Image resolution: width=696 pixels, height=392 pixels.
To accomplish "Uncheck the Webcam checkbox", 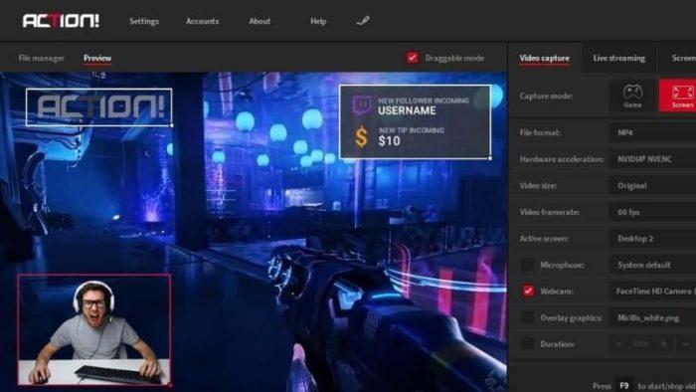I will click(x=528, y=292).
